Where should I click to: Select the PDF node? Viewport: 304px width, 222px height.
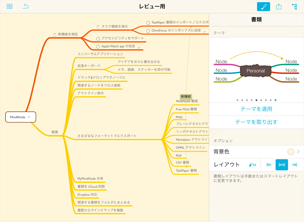click(179, 156)
